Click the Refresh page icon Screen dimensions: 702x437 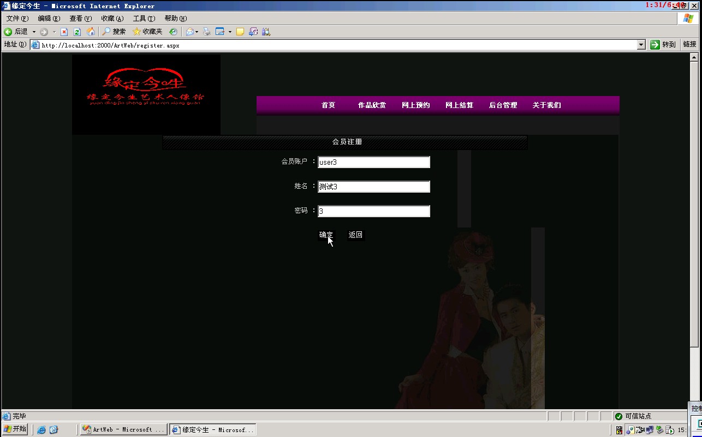pos(77,32)
